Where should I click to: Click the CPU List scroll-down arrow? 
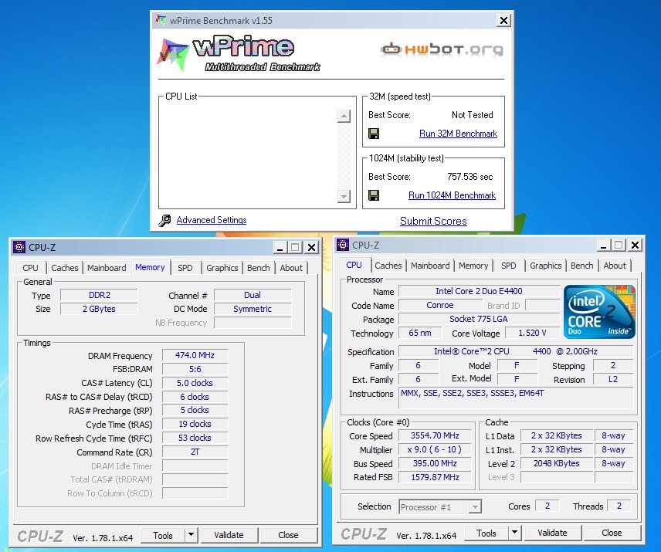pos(344,196)
